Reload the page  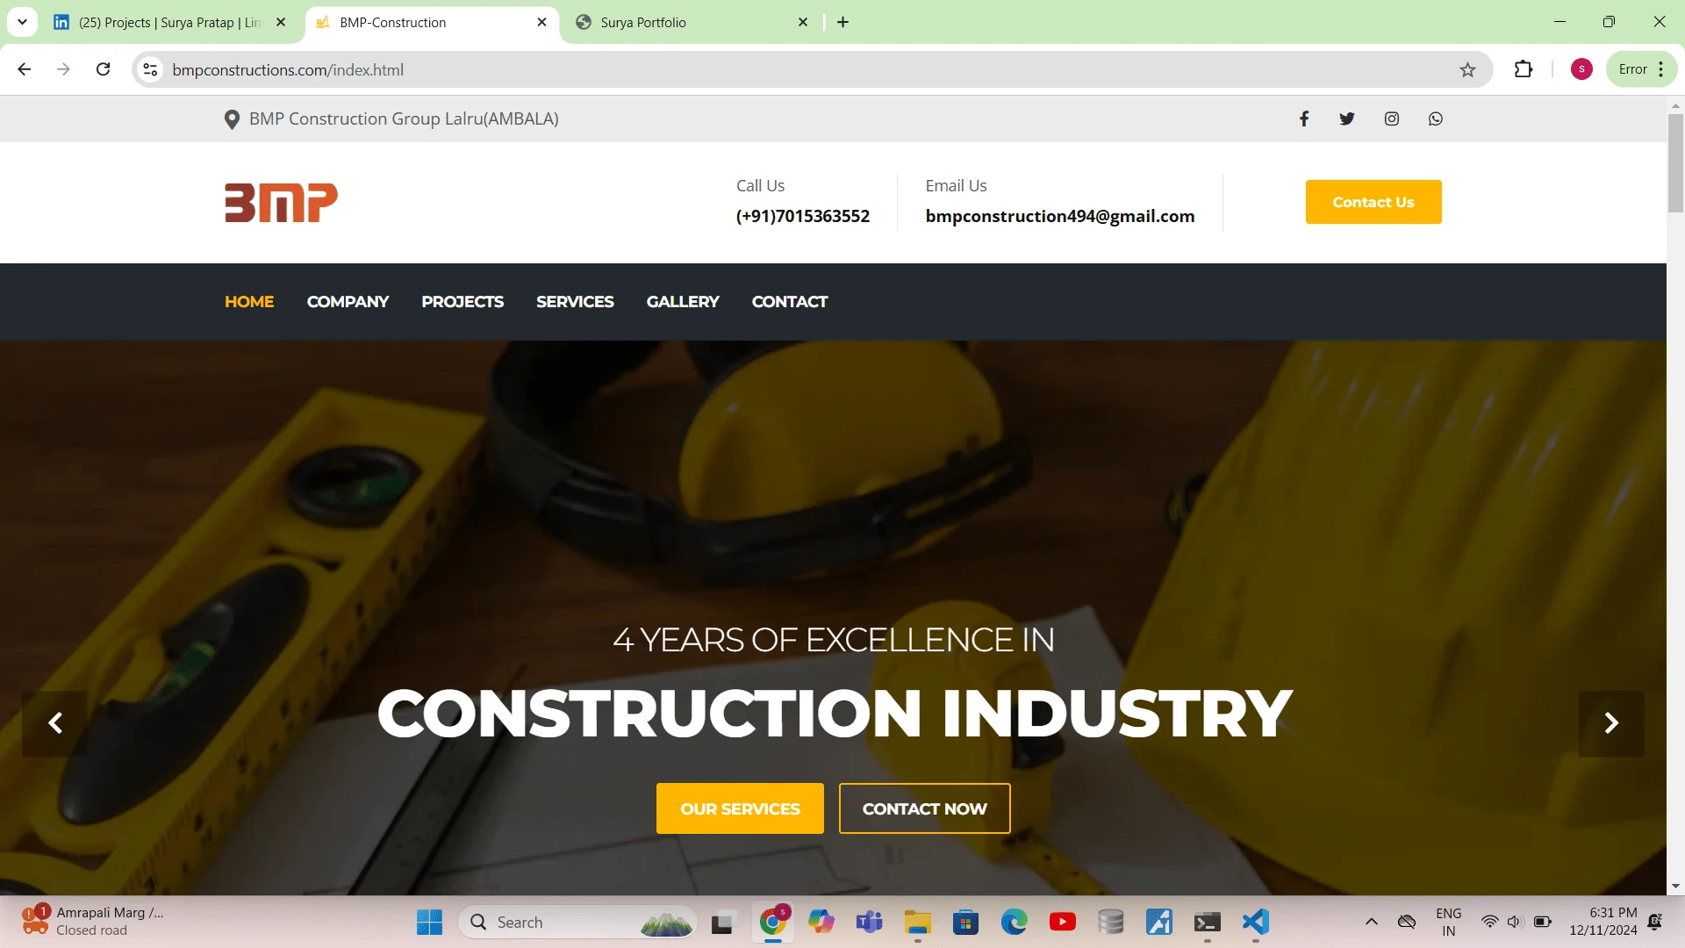[x=103, y=69]
